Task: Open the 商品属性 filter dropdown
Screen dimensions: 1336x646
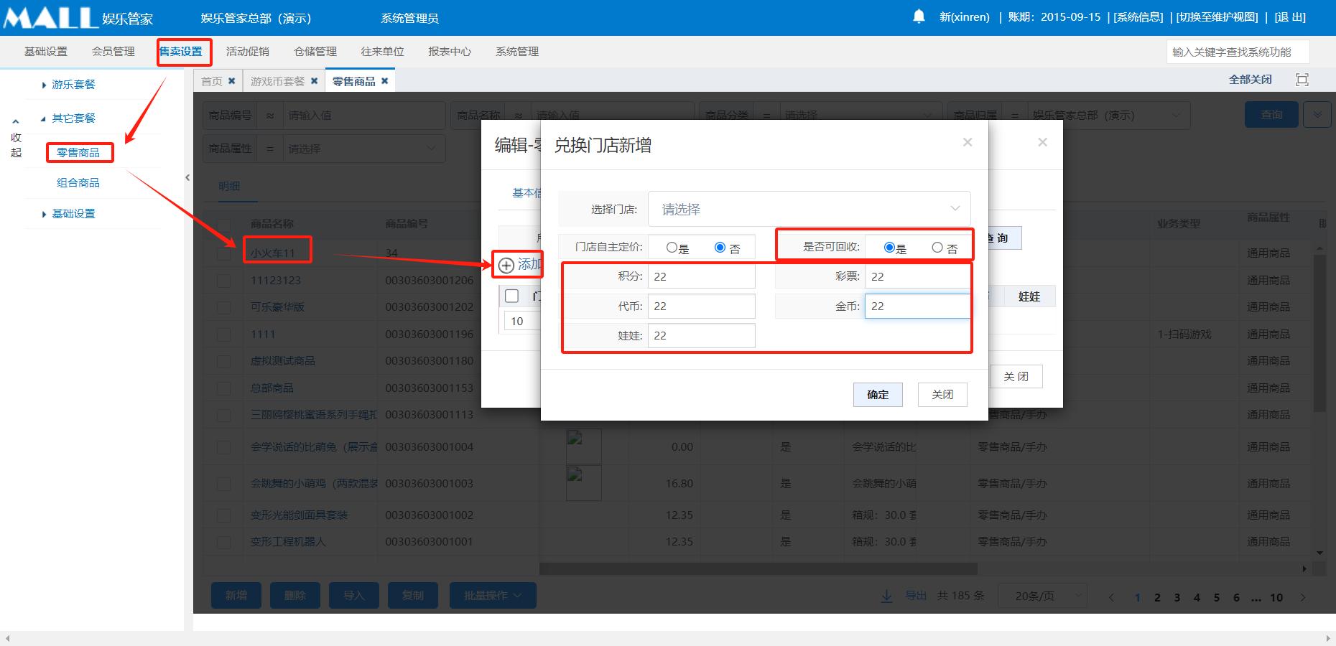Action: 363,149
